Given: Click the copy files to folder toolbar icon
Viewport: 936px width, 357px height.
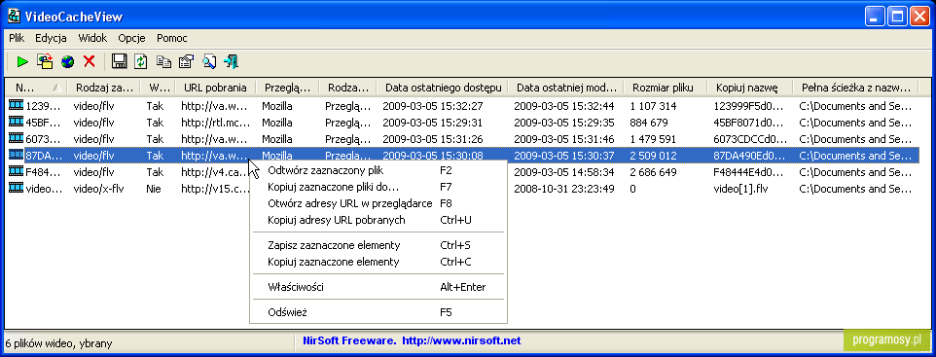Looking at the screenshot, I should click(45, 61).
